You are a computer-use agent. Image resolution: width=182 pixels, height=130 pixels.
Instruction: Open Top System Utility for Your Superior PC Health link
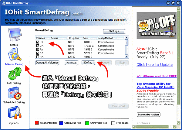coord(155,86)
